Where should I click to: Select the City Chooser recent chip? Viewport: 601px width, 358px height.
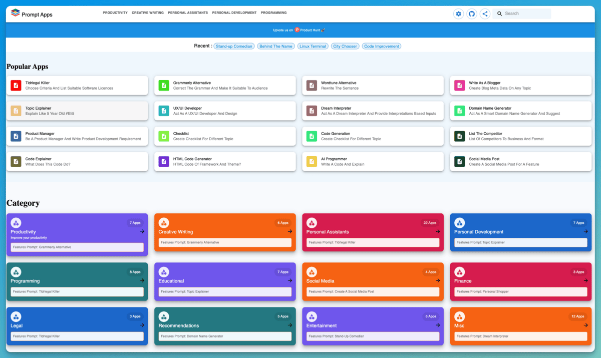(345, 46)
